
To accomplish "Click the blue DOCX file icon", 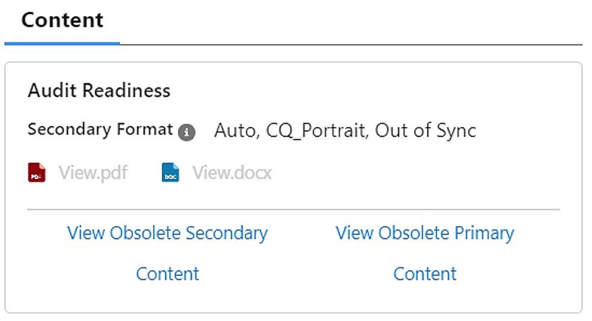I will pyautogui.click(x=171, y=173).
